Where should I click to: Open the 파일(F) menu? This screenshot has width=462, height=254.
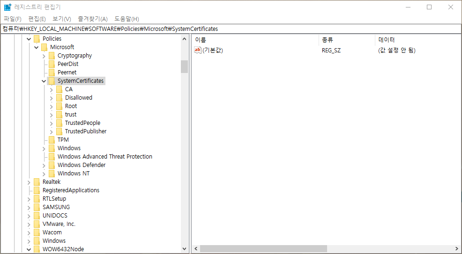[x=13, y=19]
